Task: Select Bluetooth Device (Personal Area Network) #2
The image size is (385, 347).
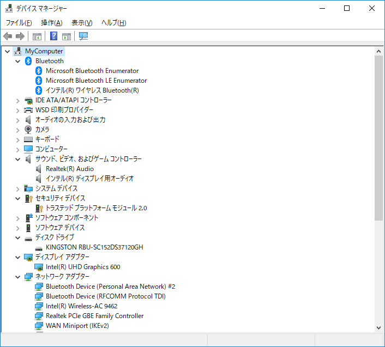Action: 110,287
